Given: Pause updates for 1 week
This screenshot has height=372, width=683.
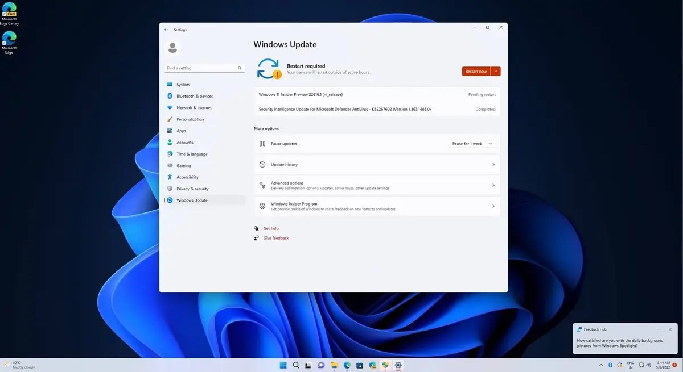Looking at the screenshot, I should coord(471,144).
